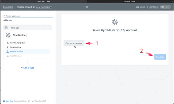Click 1. TRIGGER header label
Viewport: 174px width, 104px height.
(x=14, y=28)
